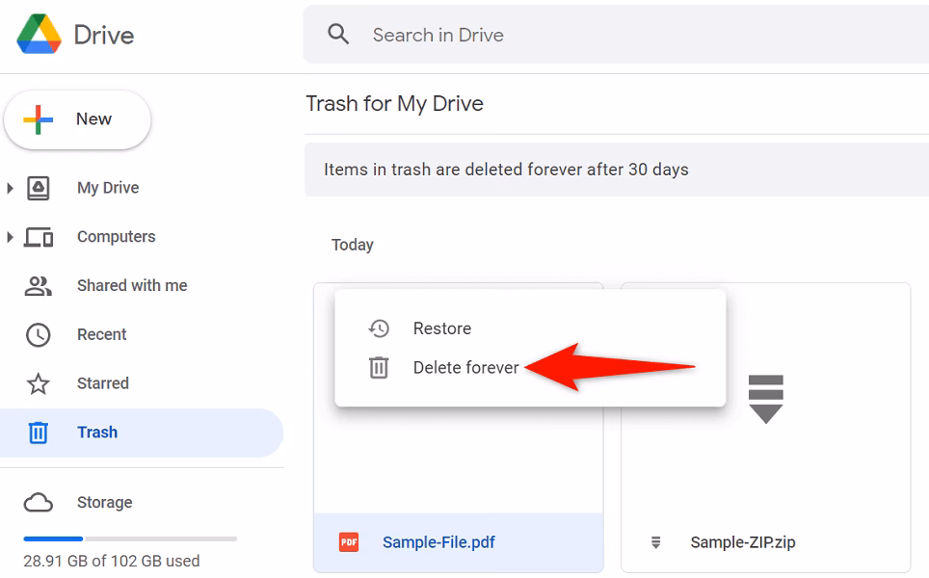Select Restore from the context menu

point(442,328)
